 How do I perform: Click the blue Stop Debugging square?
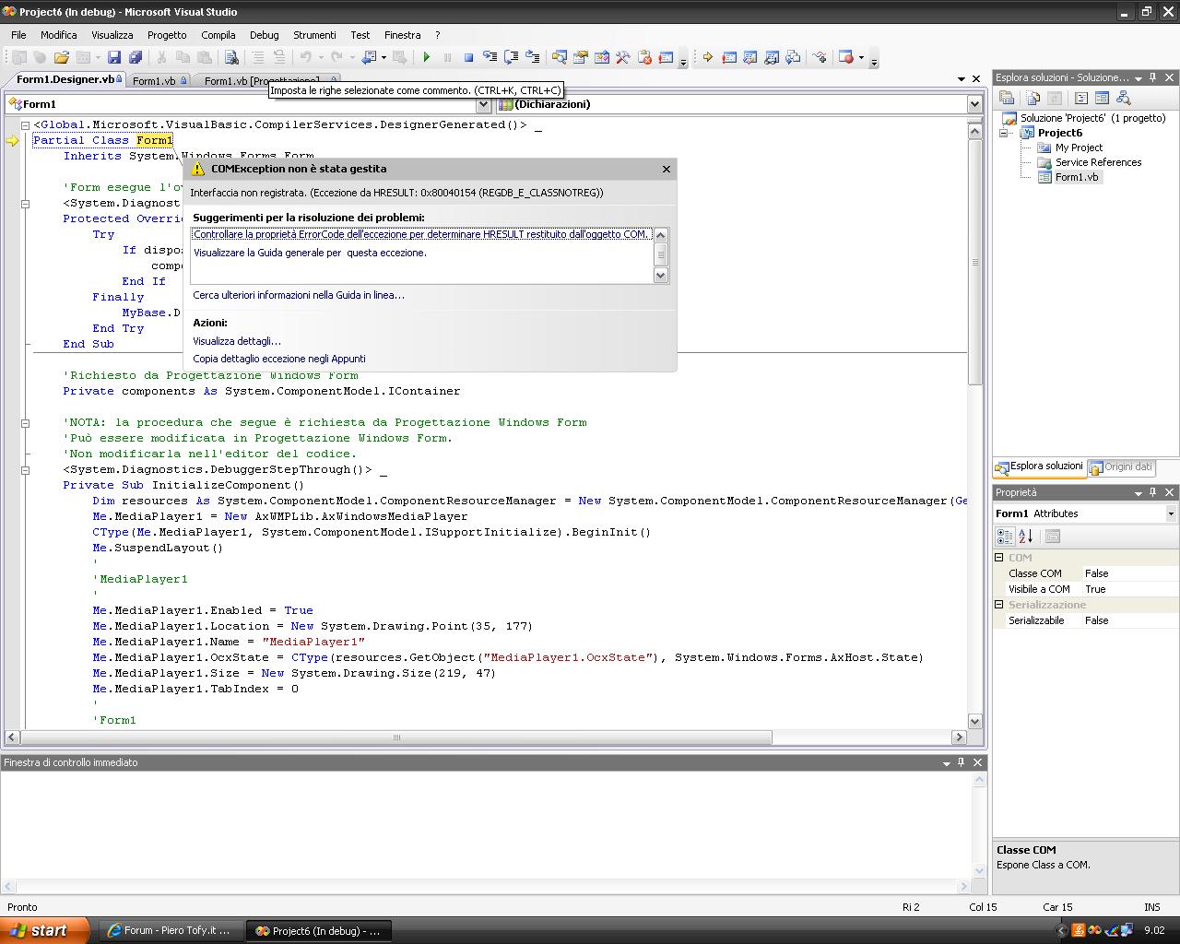(x=468, y=57)
